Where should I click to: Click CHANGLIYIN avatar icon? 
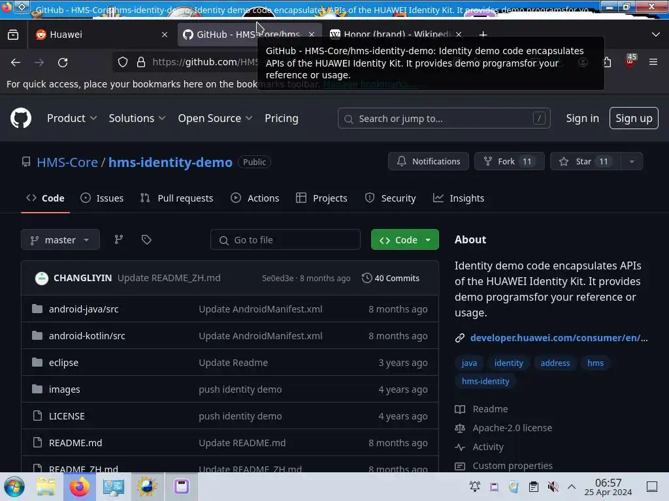coord(41,278)
